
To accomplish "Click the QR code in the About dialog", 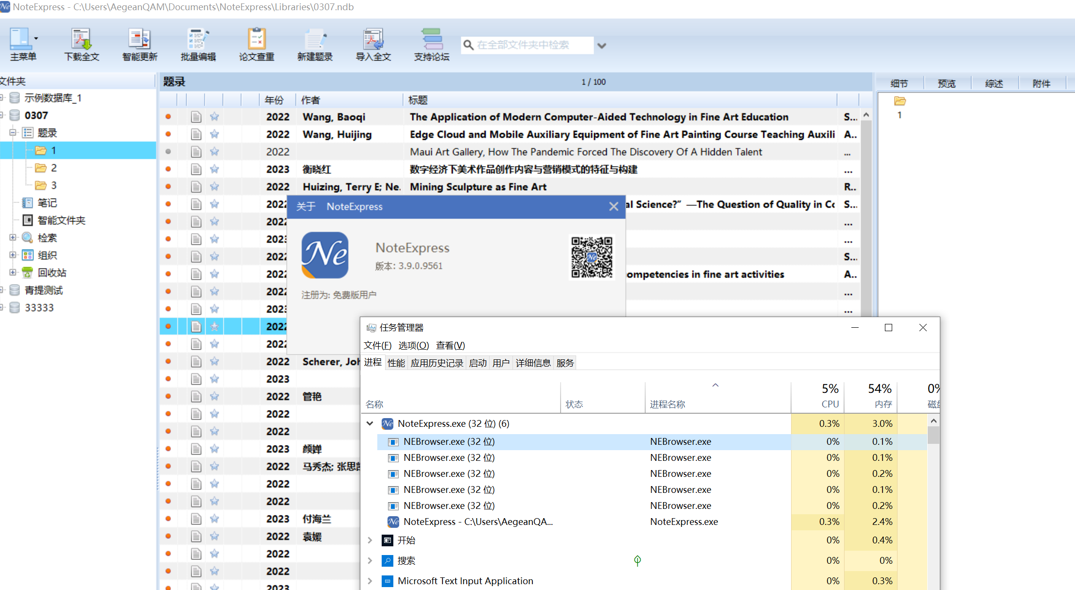I will pyautogui.click(x=592, y=257).
